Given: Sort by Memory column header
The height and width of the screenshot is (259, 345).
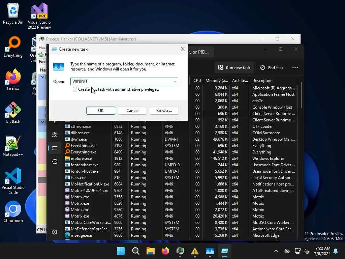Looking at the screenshot, I should coord(217,81).
